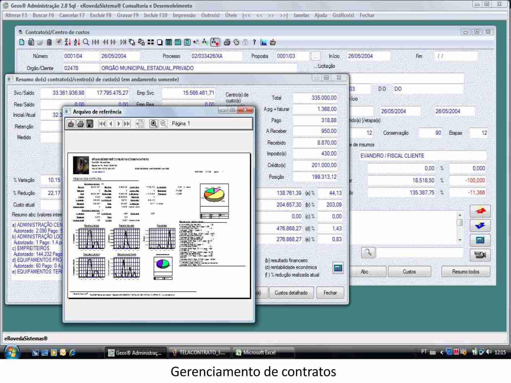Image resolution: width=511 pixels, height=383 pixels.
Task: Click the calculator icon in Resumo window
Action: coord(338,268)
